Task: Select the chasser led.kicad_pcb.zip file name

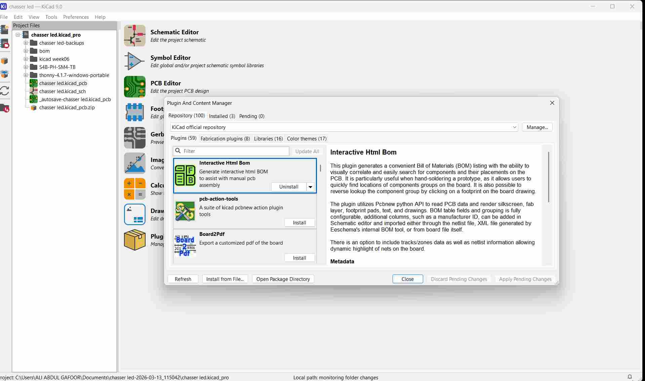Action: click(67, 108)
